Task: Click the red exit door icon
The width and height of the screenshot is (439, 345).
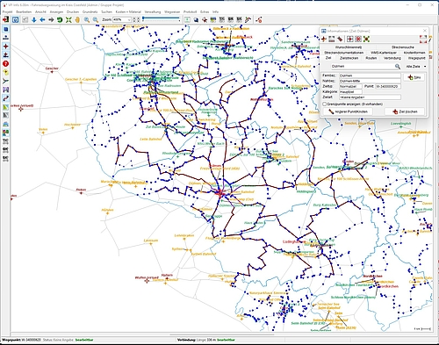Action: click(x=5, y=19)
